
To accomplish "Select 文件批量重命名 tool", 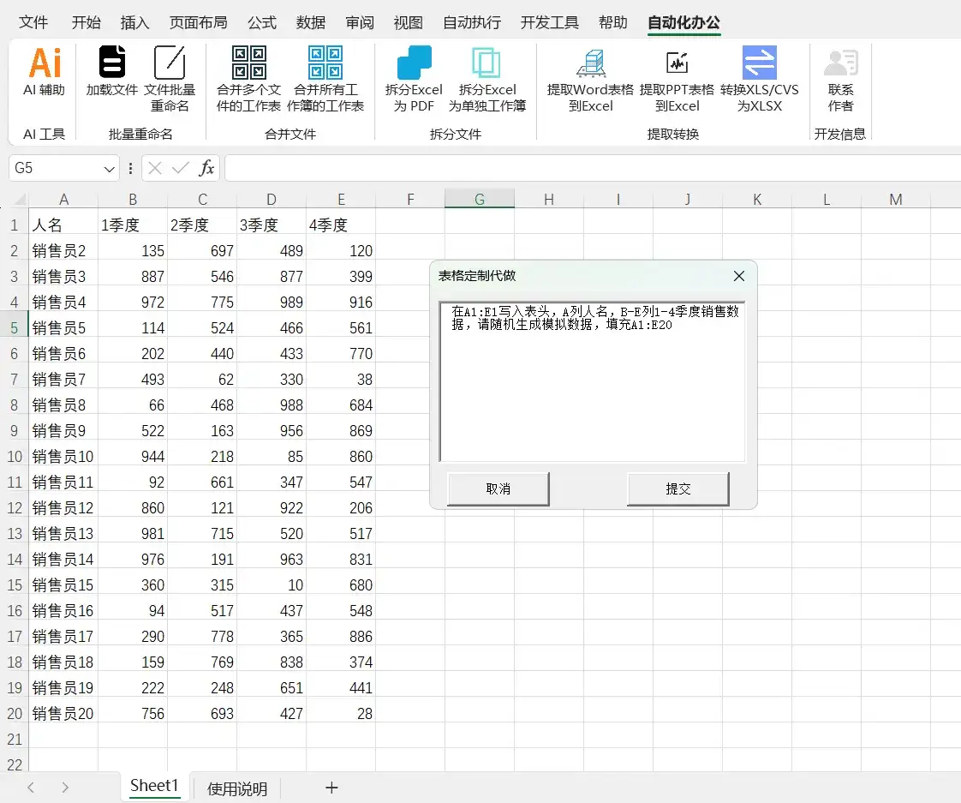I will (170, 77).
